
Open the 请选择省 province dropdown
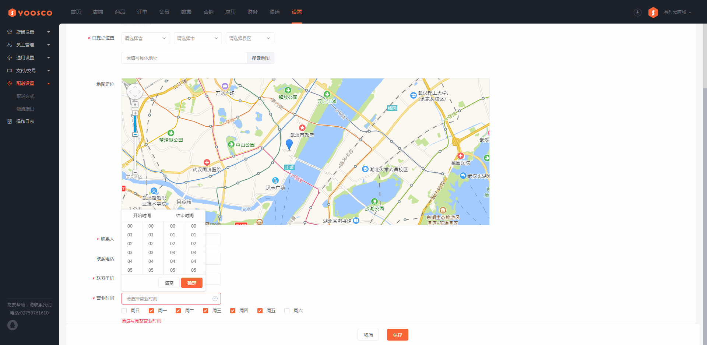pyautogui.click(x=146, y=38)
